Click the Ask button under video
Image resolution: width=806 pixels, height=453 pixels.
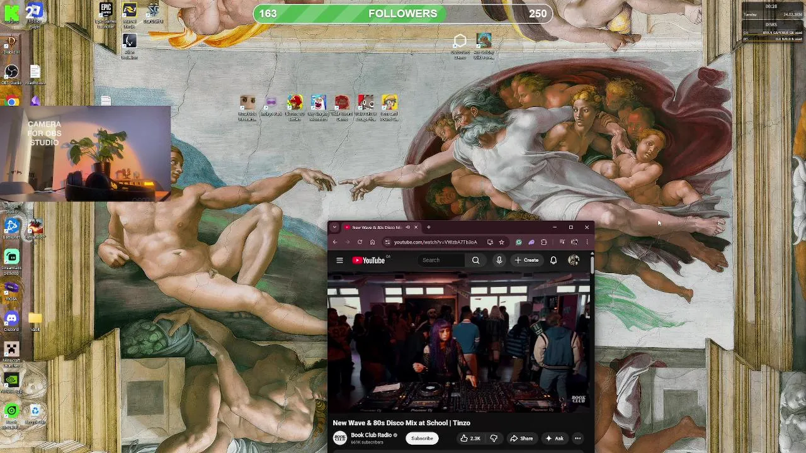[x=554, y=439]
